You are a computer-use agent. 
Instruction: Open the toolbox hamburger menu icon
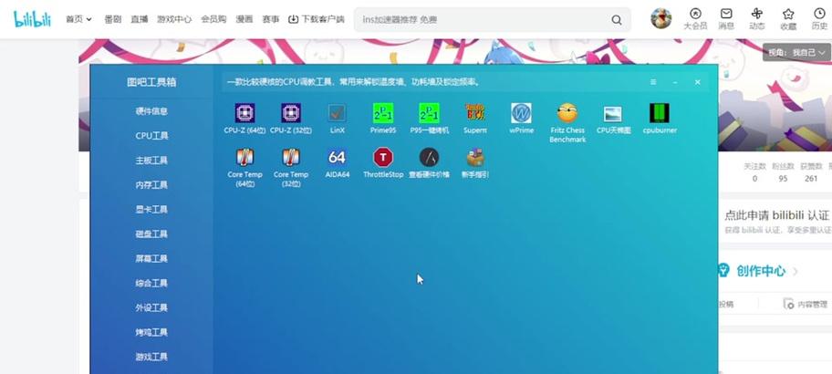click(x=653, y=82)
